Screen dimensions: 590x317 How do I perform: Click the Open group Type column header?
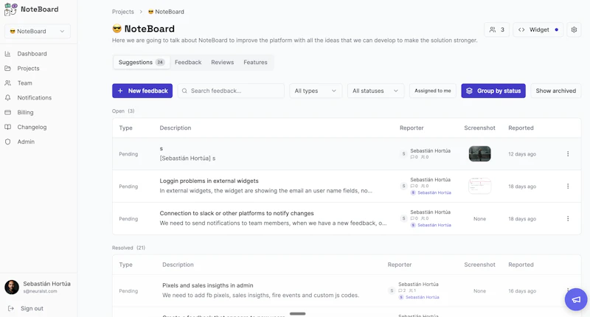125,128
